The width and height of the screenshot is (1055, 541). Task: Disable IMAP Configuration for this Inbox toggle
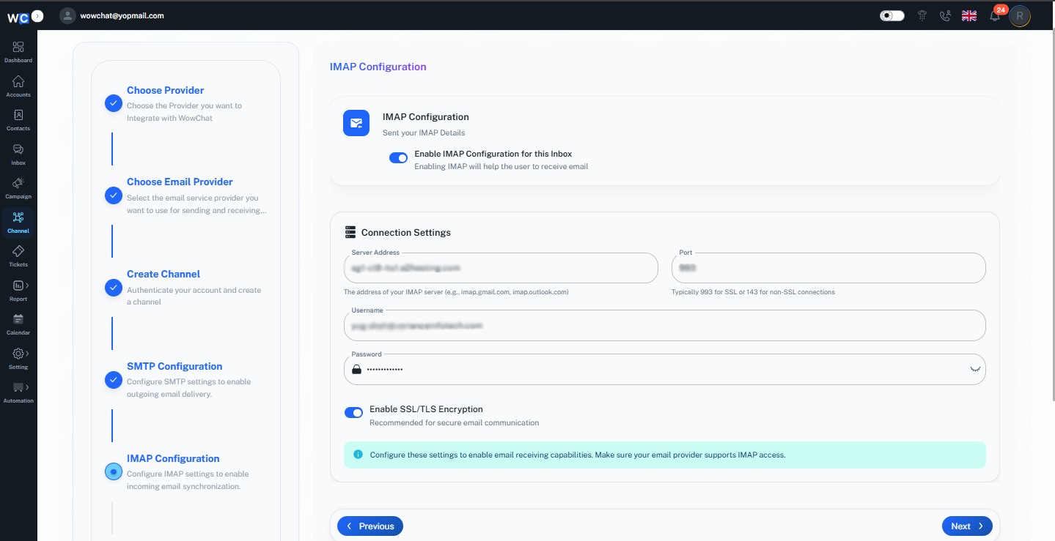(x=398, y=158)
